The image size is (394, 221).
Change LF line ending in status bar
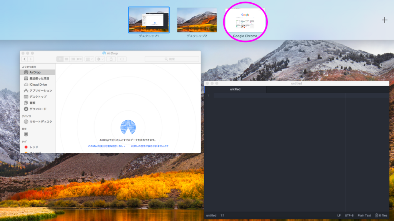pyautogui.click(x=339, y=216)
